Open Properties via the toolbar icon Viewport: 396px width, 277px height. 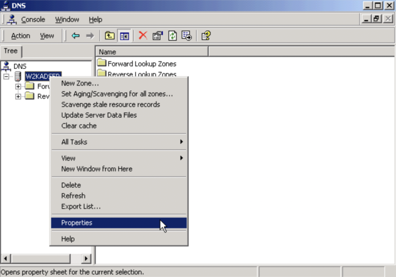157,36
